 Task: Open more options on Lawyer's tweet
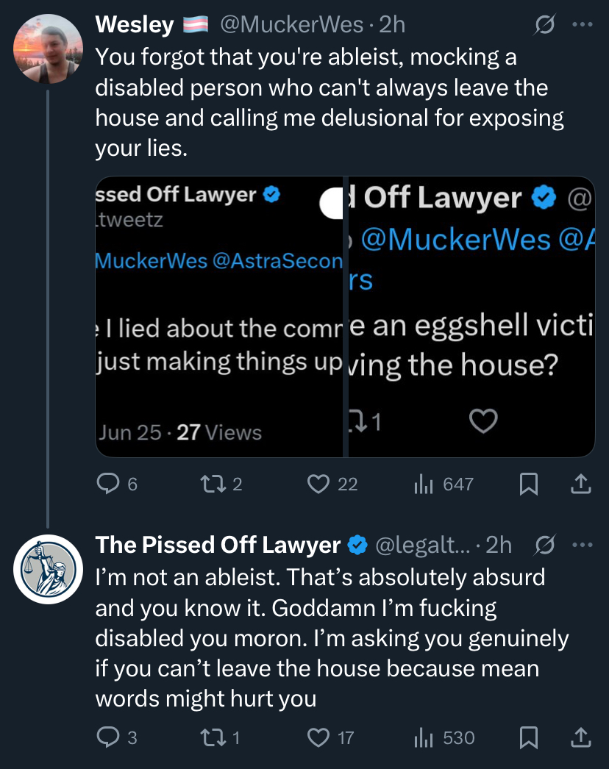[583, 545]
